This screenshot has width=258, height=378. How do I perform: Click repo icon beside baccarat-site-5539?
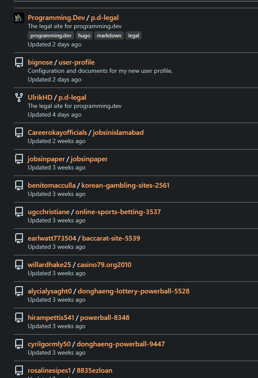click(19, 238)
